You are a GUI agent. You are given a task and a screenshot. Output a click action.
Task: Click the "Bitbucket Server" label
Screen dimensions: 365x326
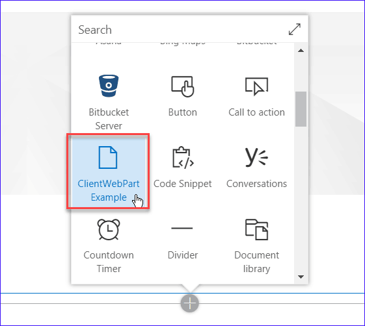(109, 119)
